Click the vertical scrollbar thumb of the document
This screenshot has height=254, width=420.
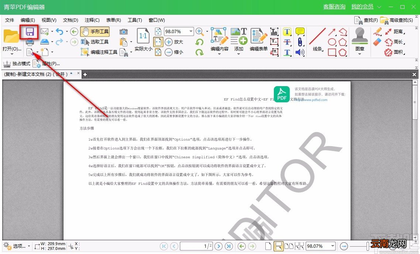coord(415,102)
